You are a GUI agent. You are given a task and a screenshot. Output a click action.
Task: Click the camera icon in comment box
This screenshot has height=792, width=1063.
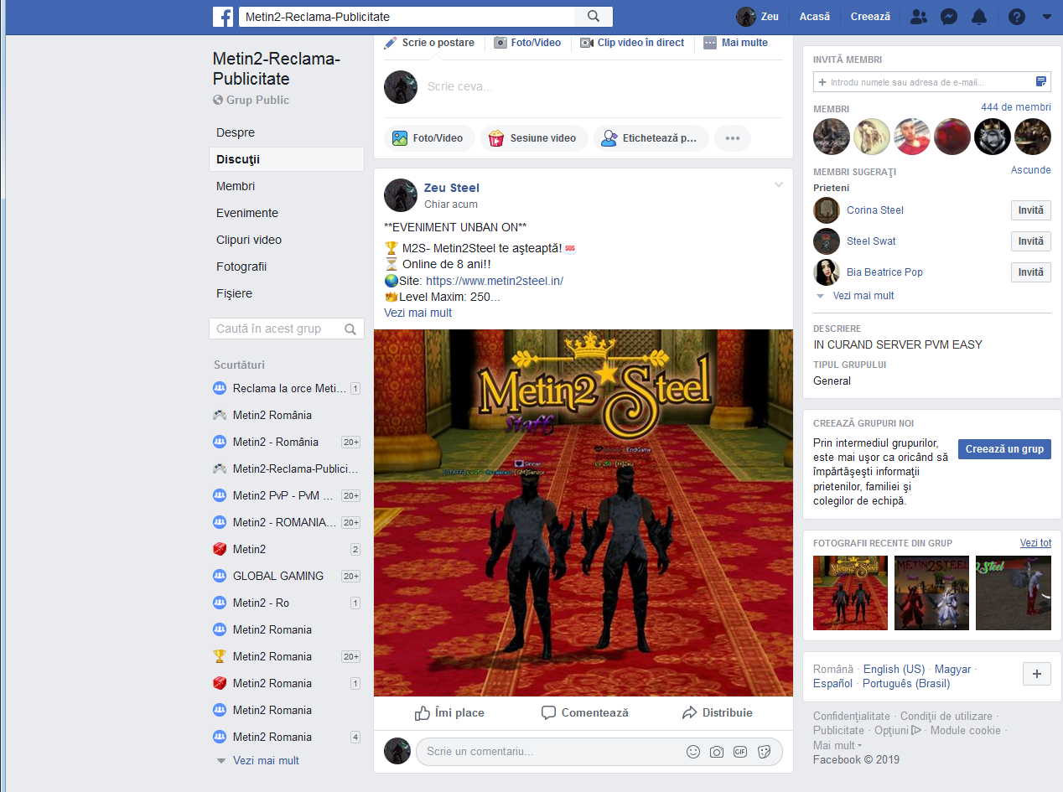pos(717,752)
